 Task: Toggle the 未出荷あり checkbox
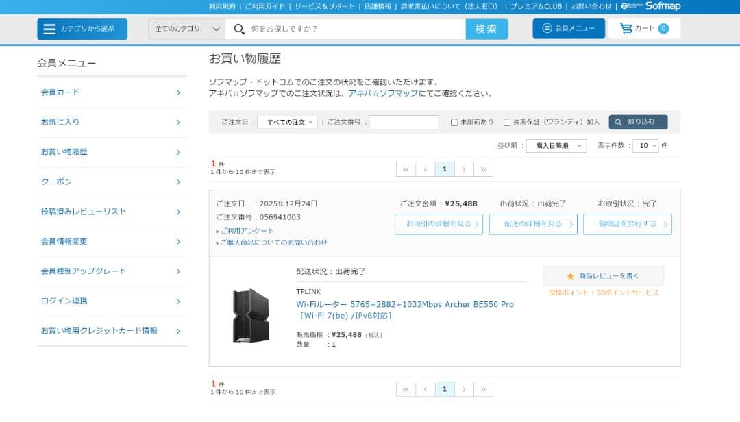tap(454, 122)
